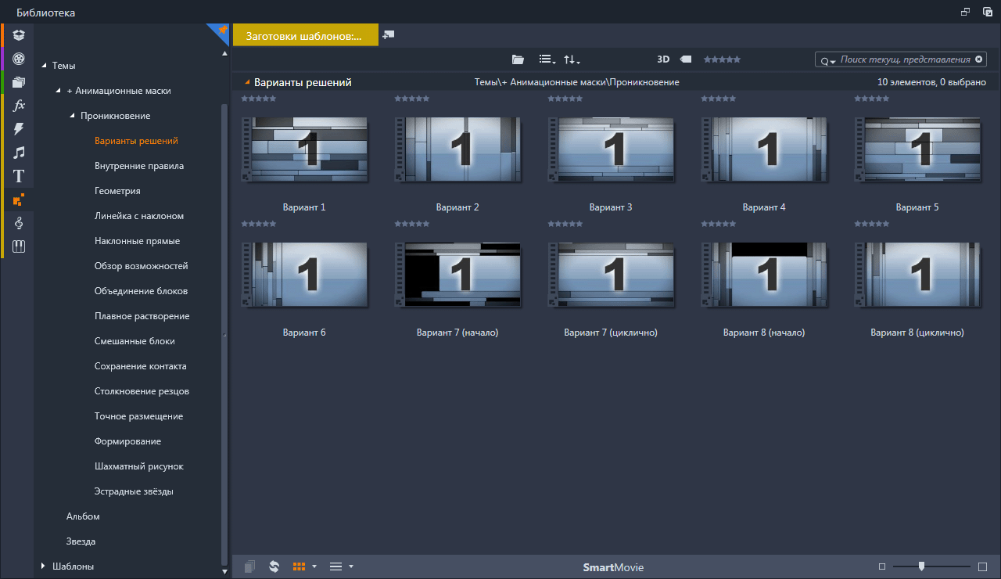
Task: Open the piano keys sidebar icon
Action: (19, 246)
